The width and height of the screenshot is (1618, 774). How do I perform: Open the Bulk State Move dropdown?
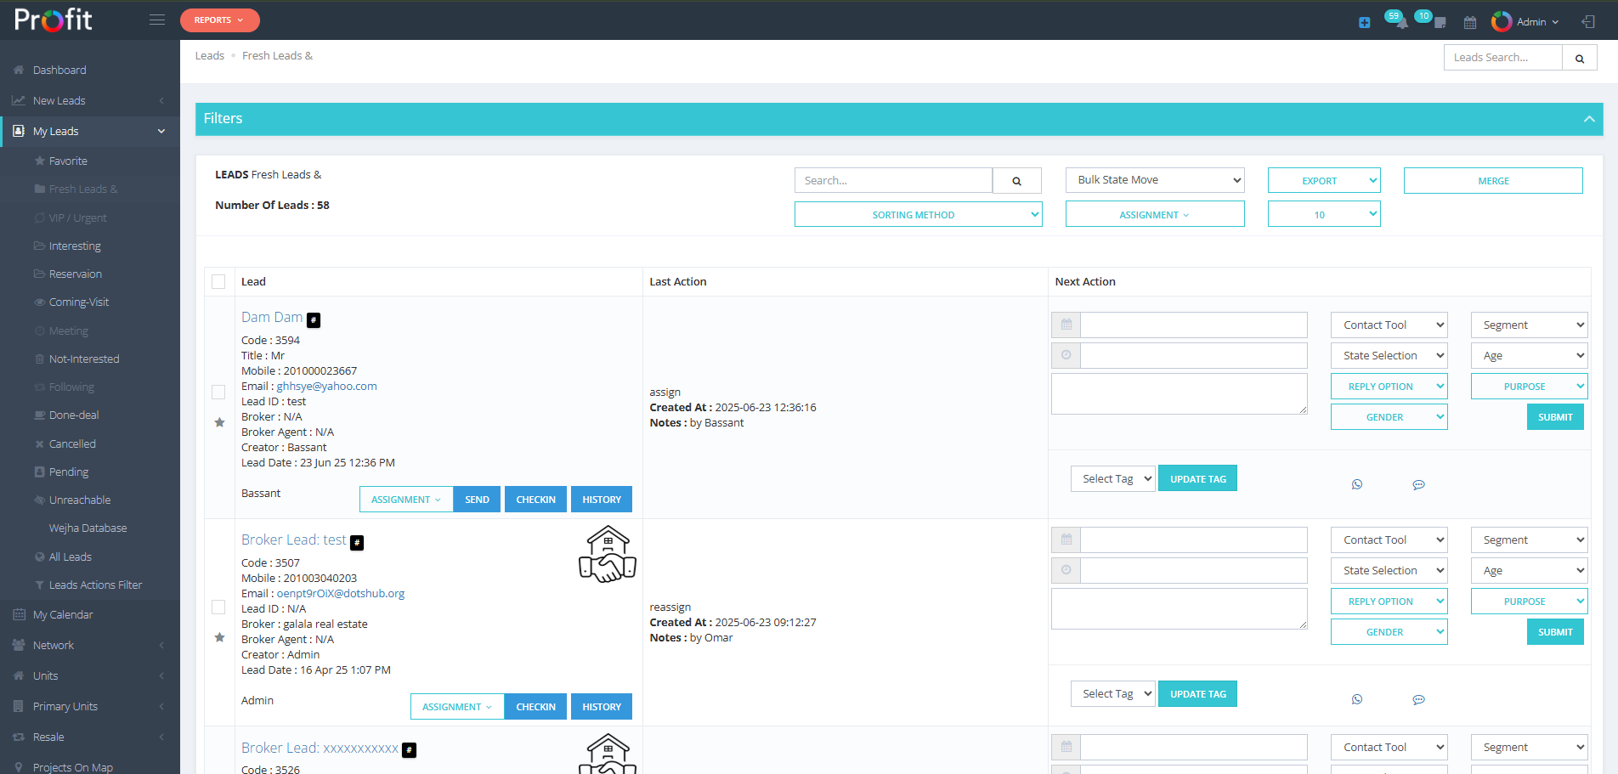pyautogui.click(x=1154, y=179)
